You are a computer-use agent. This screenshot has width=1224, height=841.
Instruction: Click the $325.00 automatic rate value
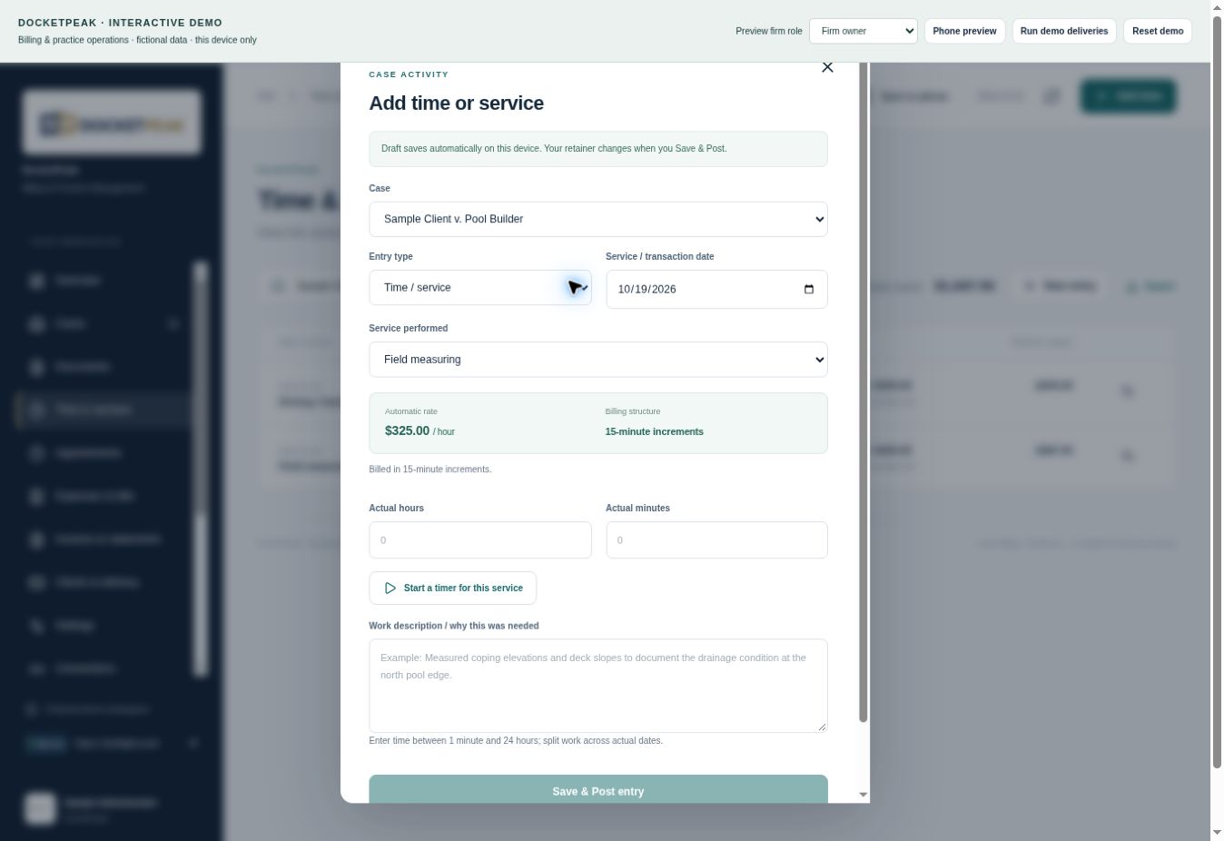pos(407,430)
